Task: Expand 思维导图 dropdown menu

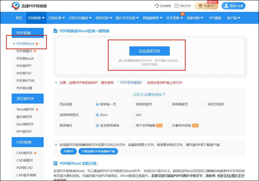Action: (195, 18)
